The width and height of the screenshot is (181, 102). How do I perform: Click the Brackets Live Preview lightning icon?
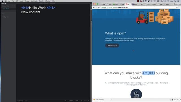pyautogui.click(x=91, y=7)
